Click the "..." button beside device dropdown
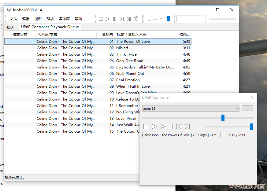267x191 pixels. (x=248, y=108)
